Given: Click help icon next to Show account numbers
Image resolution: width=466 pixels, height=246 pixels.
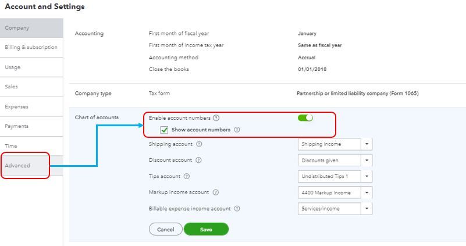Looking at the screenshot, I should pos(237,130).
